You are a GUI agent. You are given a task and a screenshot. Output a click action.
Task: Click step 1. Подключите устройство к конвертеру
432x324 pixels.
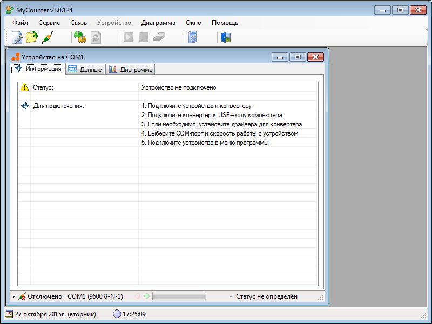[197, 106]
